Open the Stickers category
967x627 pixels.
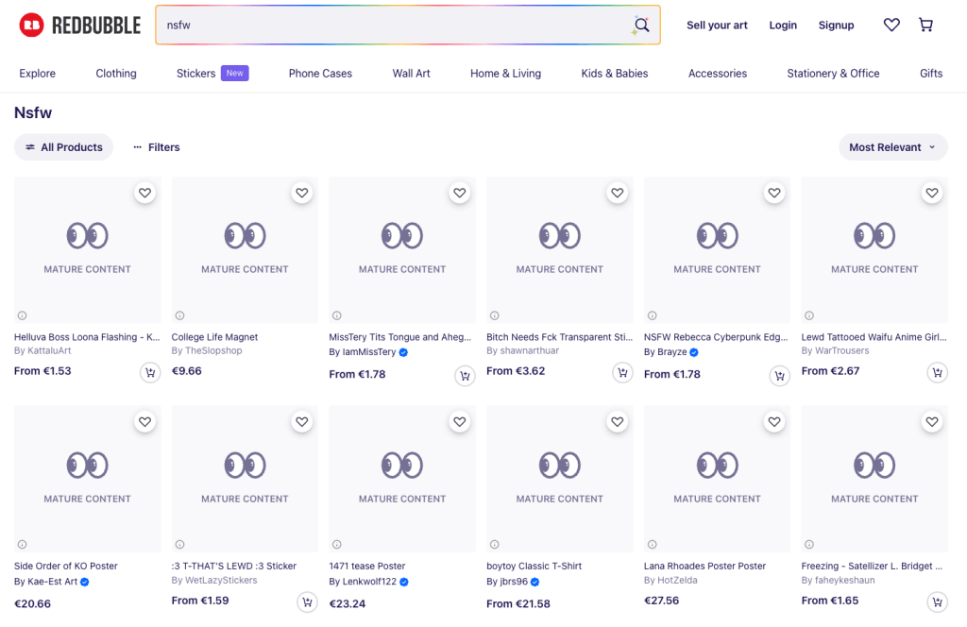point(196,74)
